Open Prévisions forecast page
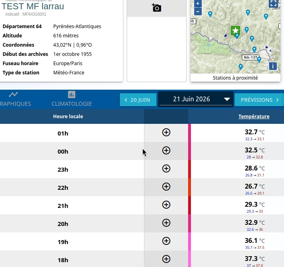The image size is (284, 267). pos(259,100)
